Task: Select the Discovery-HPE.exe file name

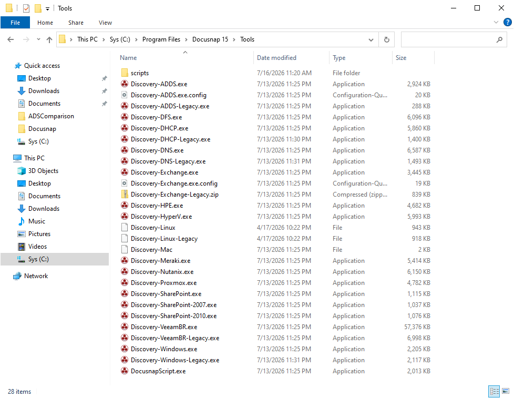Action: tap(157, 206)
